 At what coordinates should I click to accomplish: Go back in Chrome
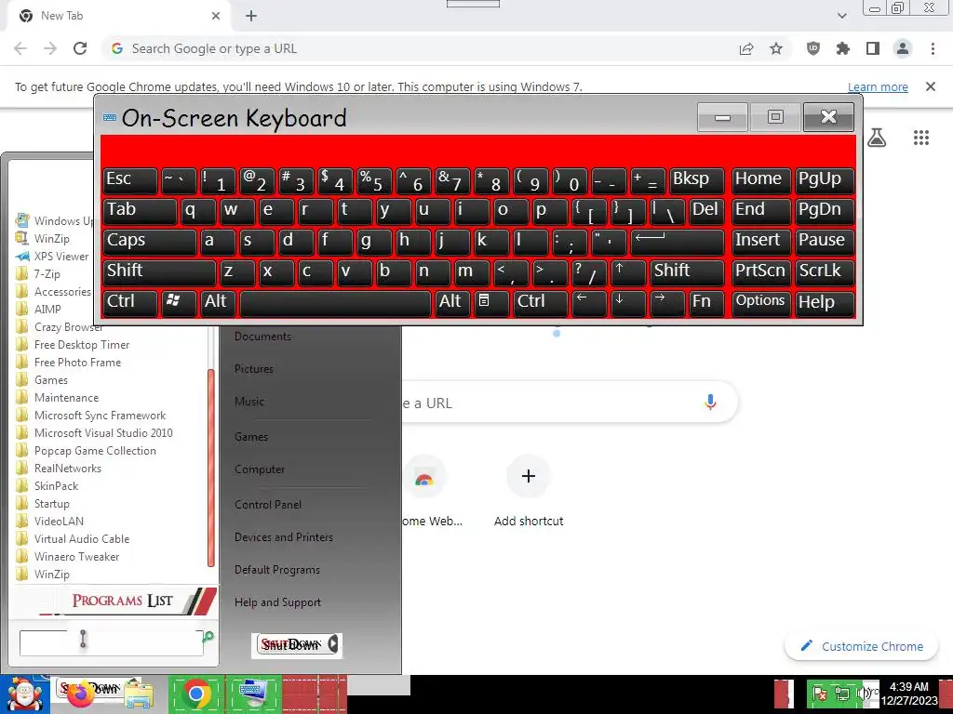20,48
